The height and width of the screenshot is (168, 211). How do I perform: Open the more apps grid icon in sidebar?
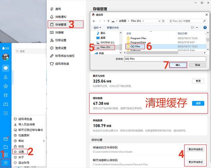[6, 113]
